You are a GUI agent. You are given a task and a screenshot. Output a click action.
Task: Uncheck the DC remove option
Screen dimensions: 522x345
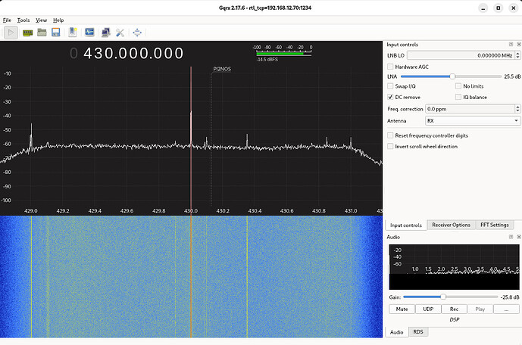click(x=389, y=97)
